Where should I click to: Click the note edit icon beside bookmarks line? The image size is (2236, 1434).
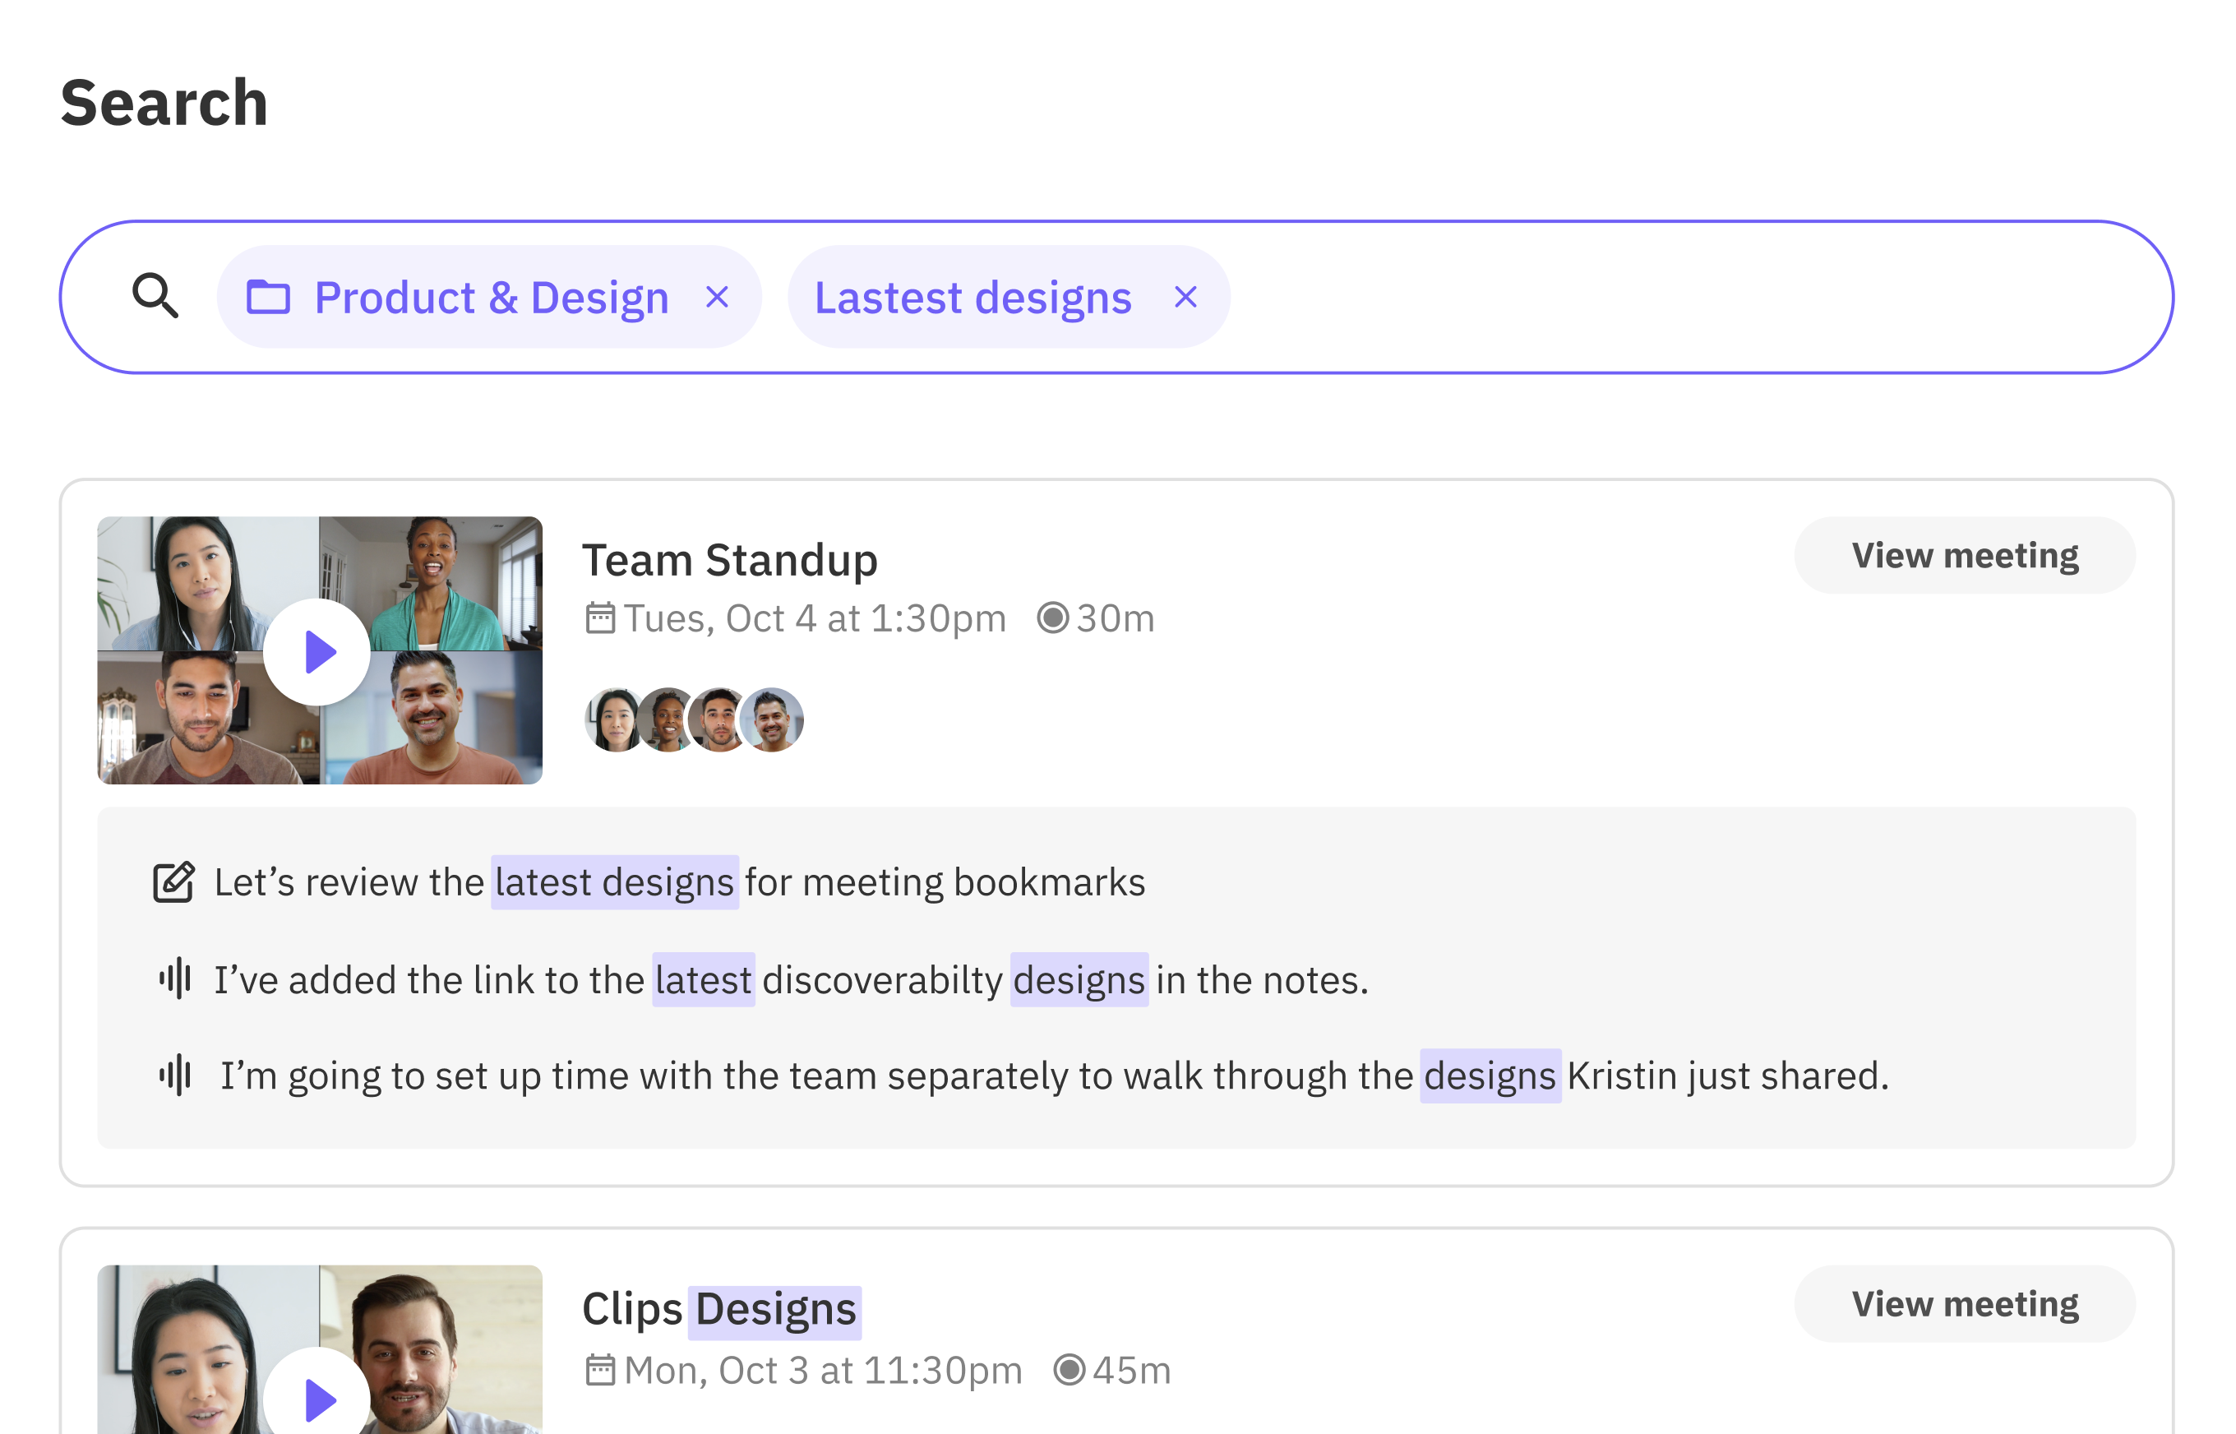click(x=174, y=881)
